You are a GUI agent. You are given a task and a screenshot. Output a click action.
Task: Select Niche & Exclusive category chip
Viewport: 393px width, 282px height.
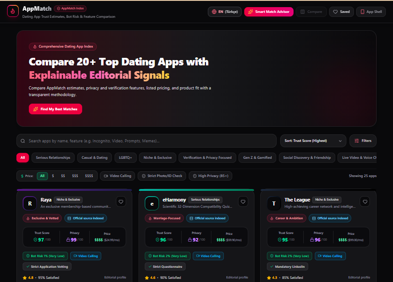point(158,158)
